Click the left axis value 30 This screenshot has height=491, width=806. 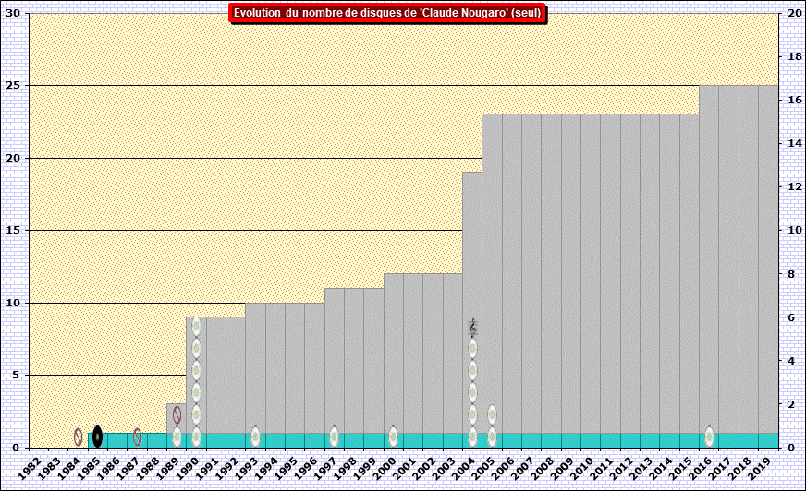click(x=16, y=14)
